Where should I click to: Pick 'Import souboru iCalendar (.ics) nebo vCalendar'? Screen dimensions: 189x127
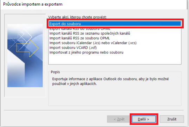pos(93,43)
